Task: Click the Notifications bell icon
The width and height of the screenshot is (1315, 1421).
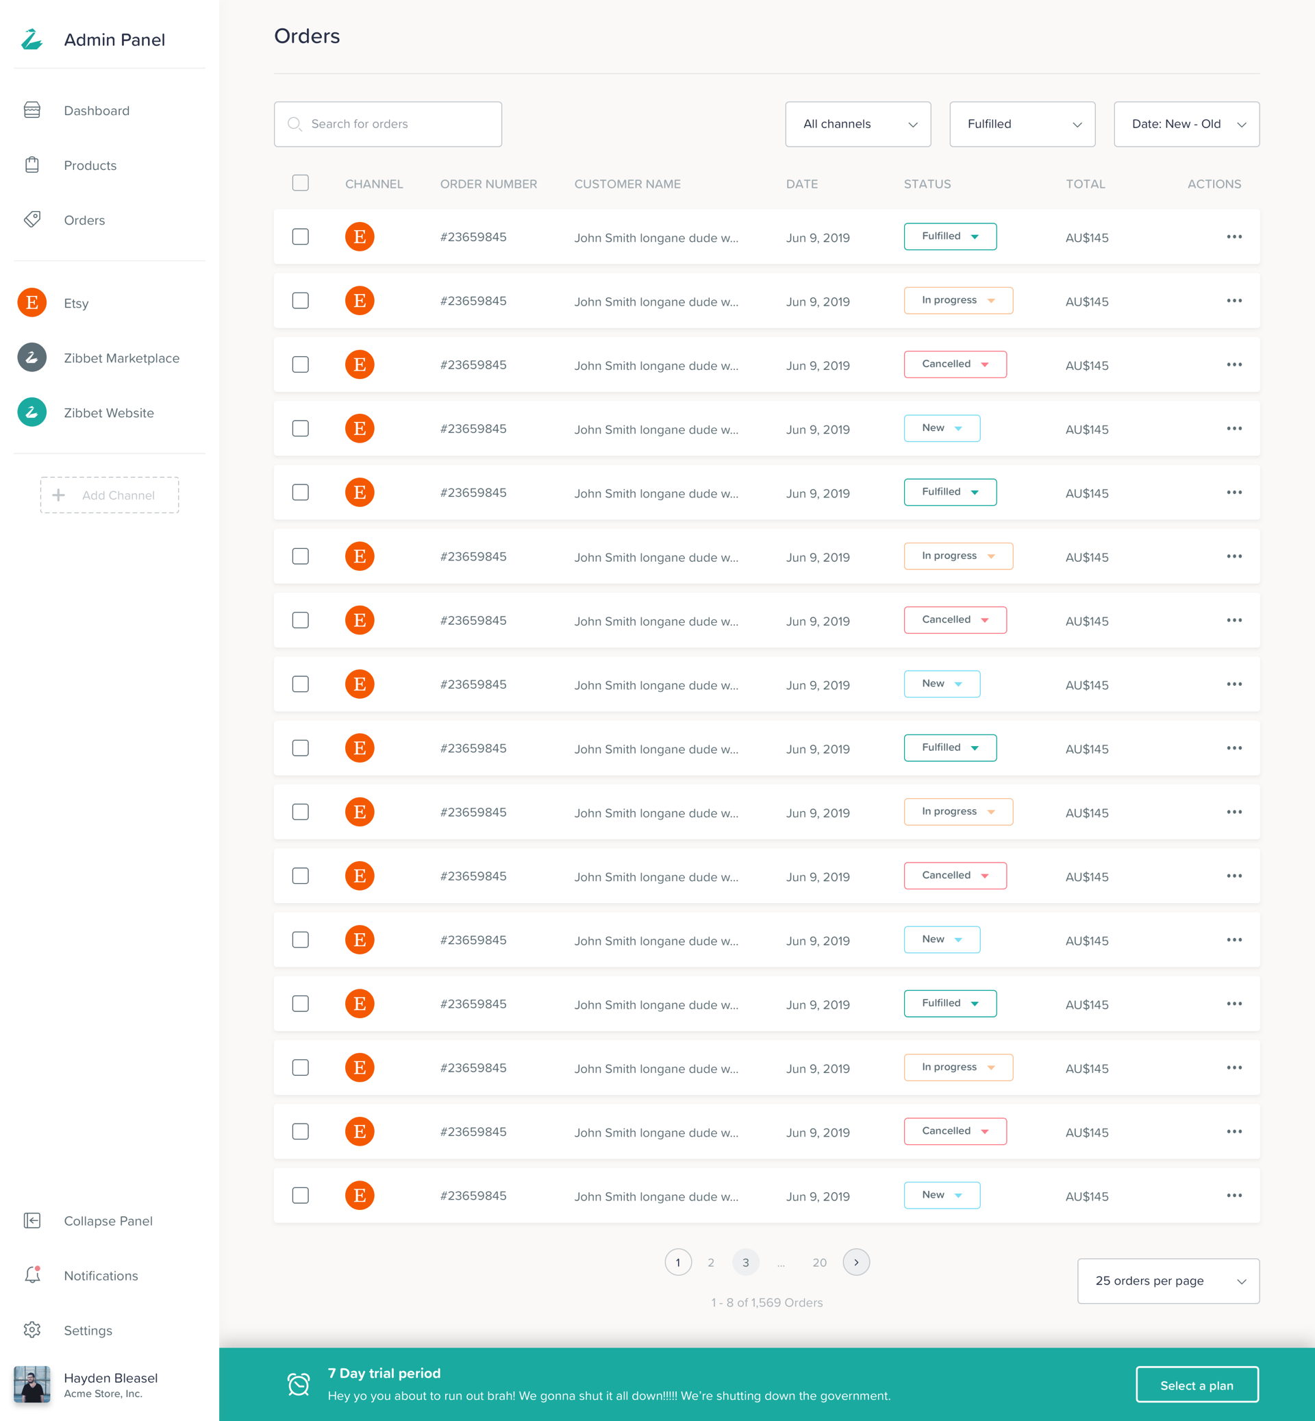Action: (x=32, y=1274)
